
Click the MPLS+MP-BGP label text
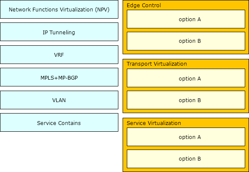(x=59, y=78)
